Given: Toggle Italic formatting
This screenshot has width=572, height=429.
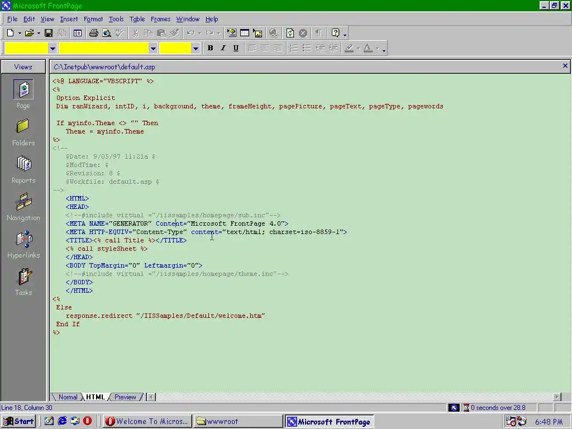Looking at the screenshot, I should [x=223, y=48].
